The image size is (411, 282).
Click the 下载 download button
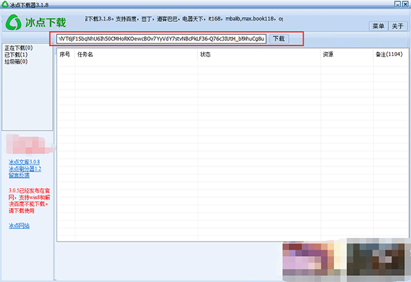[279, 39]
